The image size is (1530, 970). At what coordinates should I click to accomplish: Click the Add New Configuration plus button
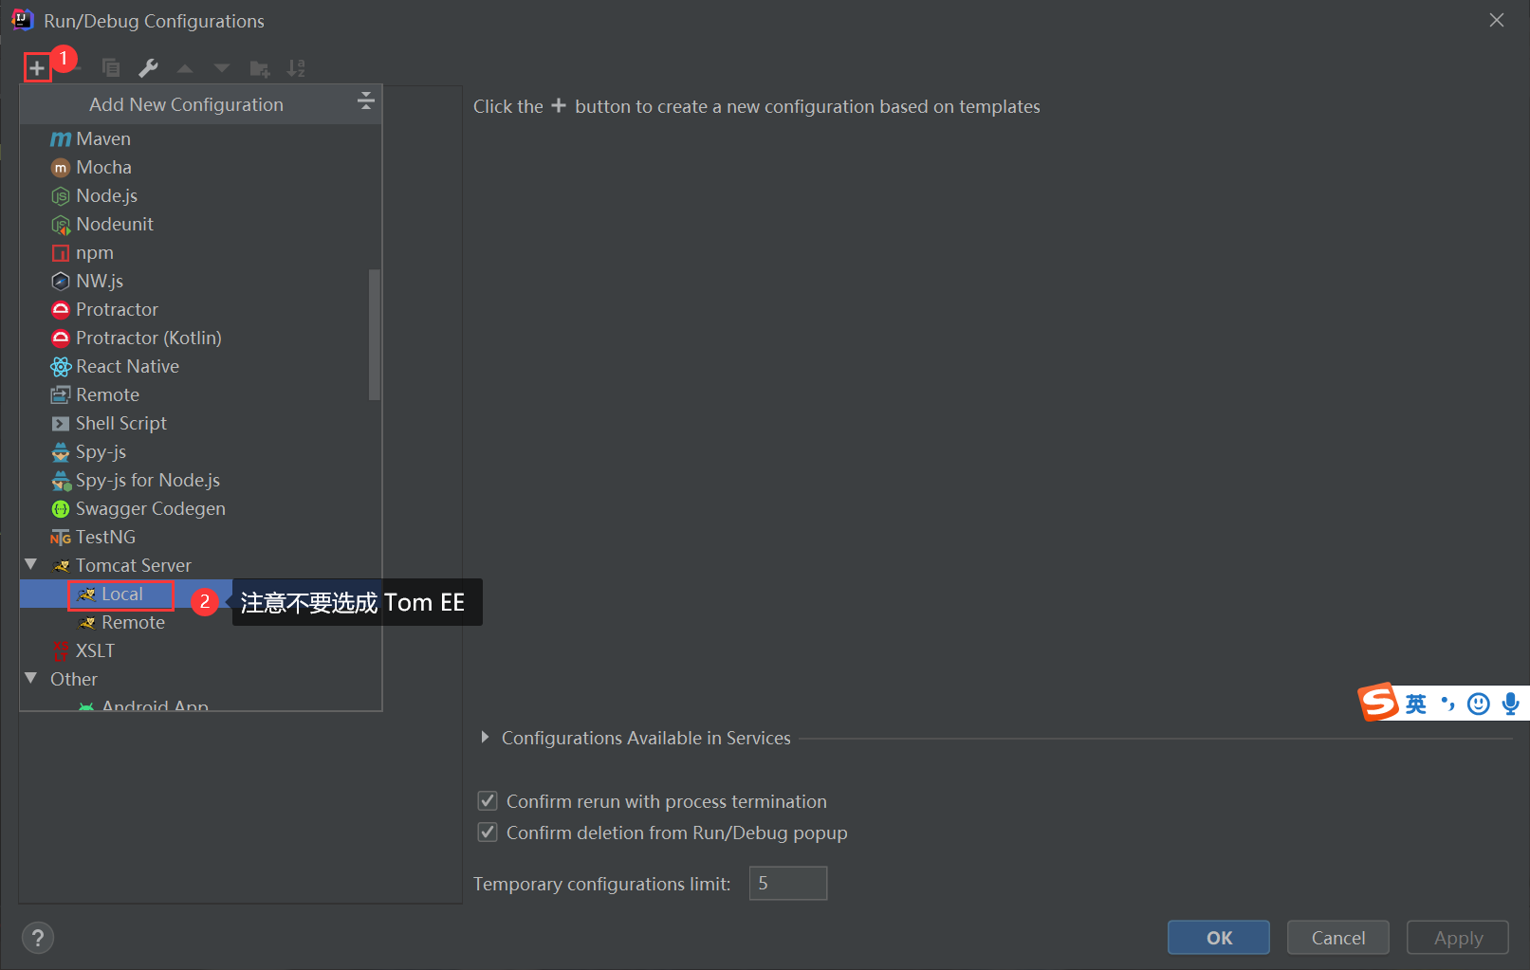pyautogui.click(x=37, y=68)
